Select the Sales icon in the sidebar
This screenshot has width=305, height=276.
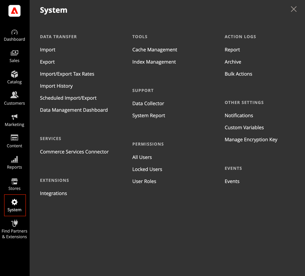click(14, 56)
